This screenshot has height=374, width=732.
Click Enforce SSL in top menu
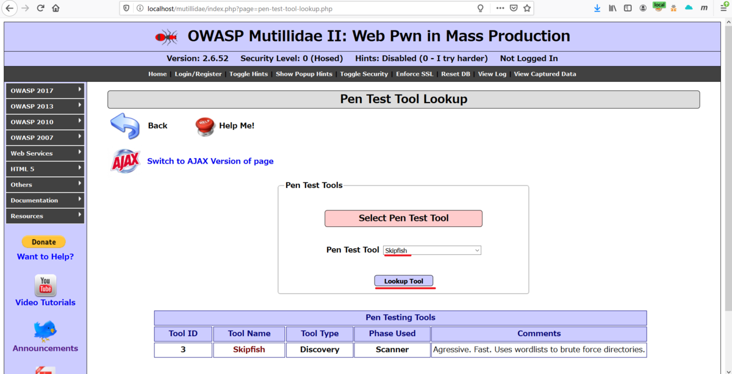[x=415, y=74]
